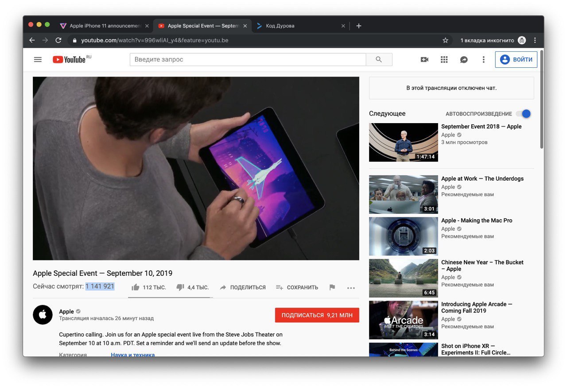Click the 1 вкладка инкогнито label
Viewport: 567px width, 387px height.
487,40
